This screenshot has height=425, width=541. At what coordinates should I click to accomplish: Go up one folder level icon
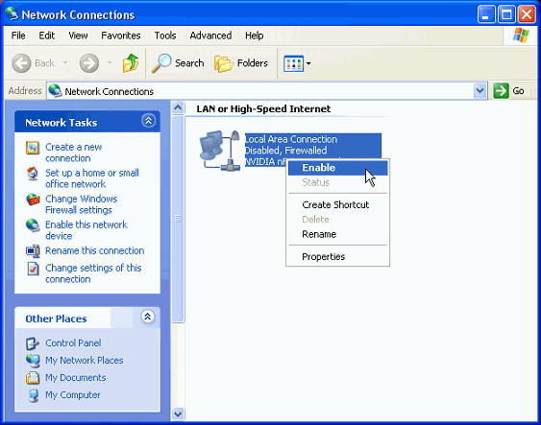131,63
